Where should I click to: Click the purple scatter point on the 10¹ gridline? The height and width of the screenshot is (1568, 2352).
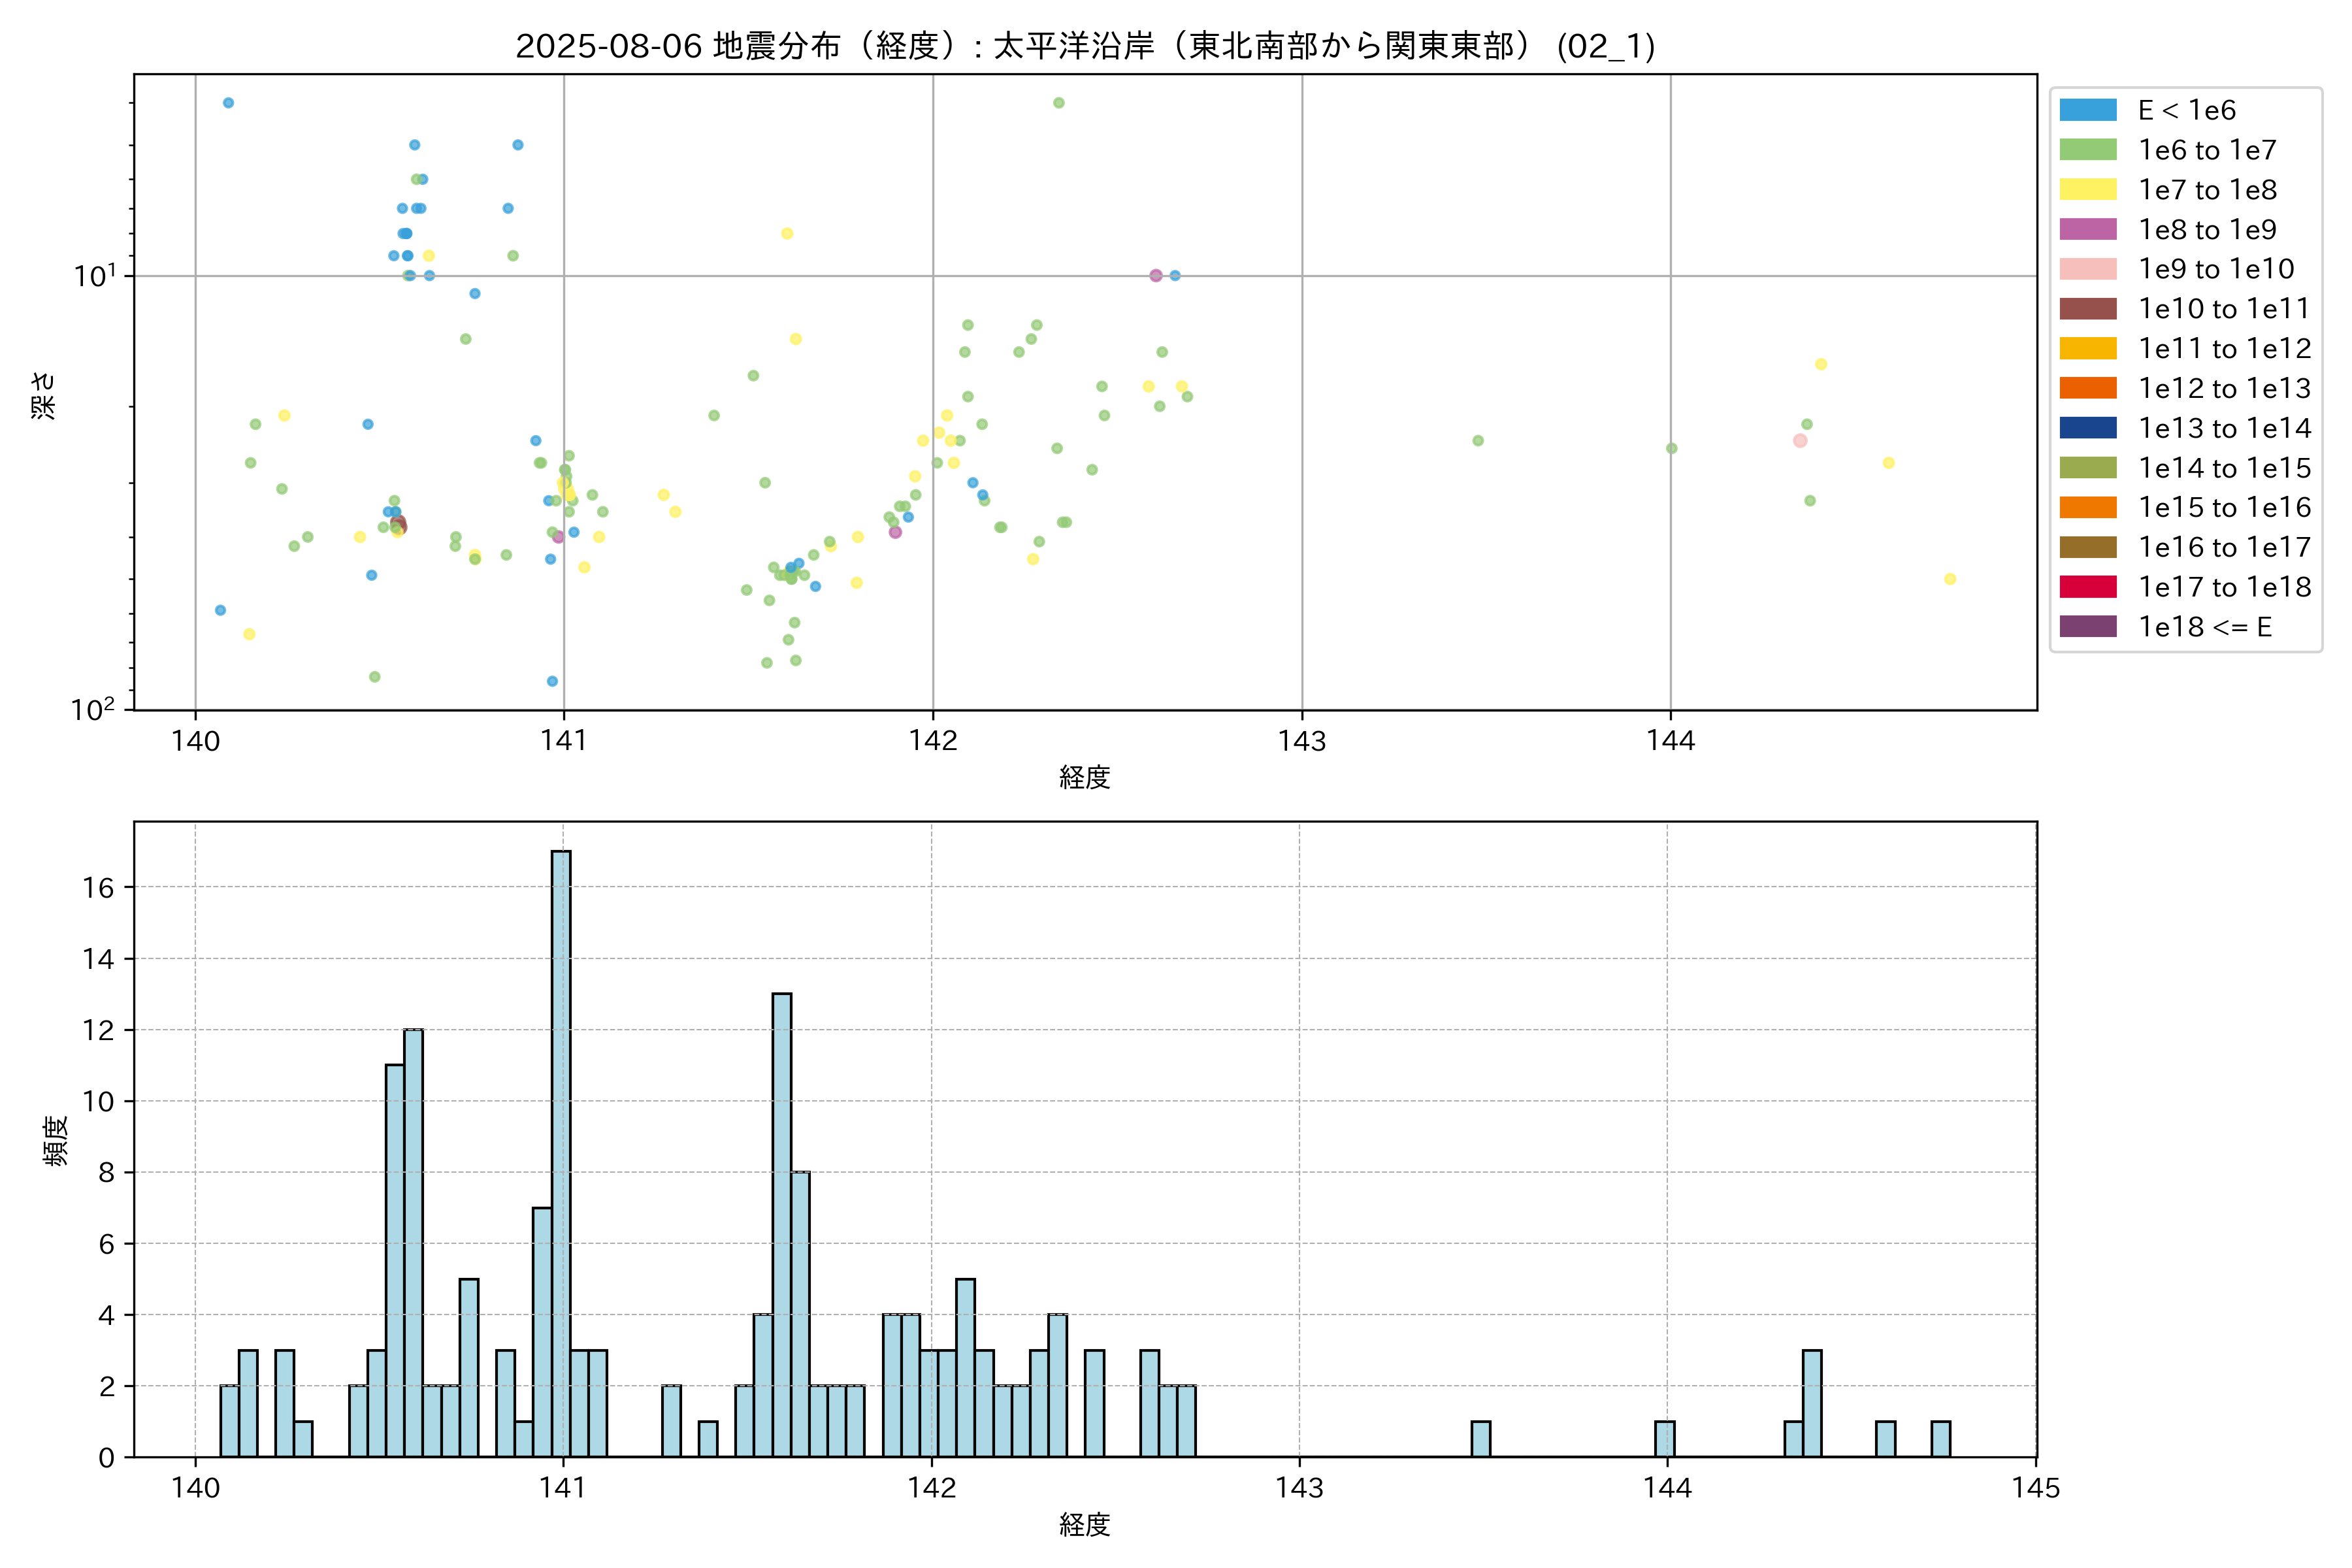(x=1156, y=275)
